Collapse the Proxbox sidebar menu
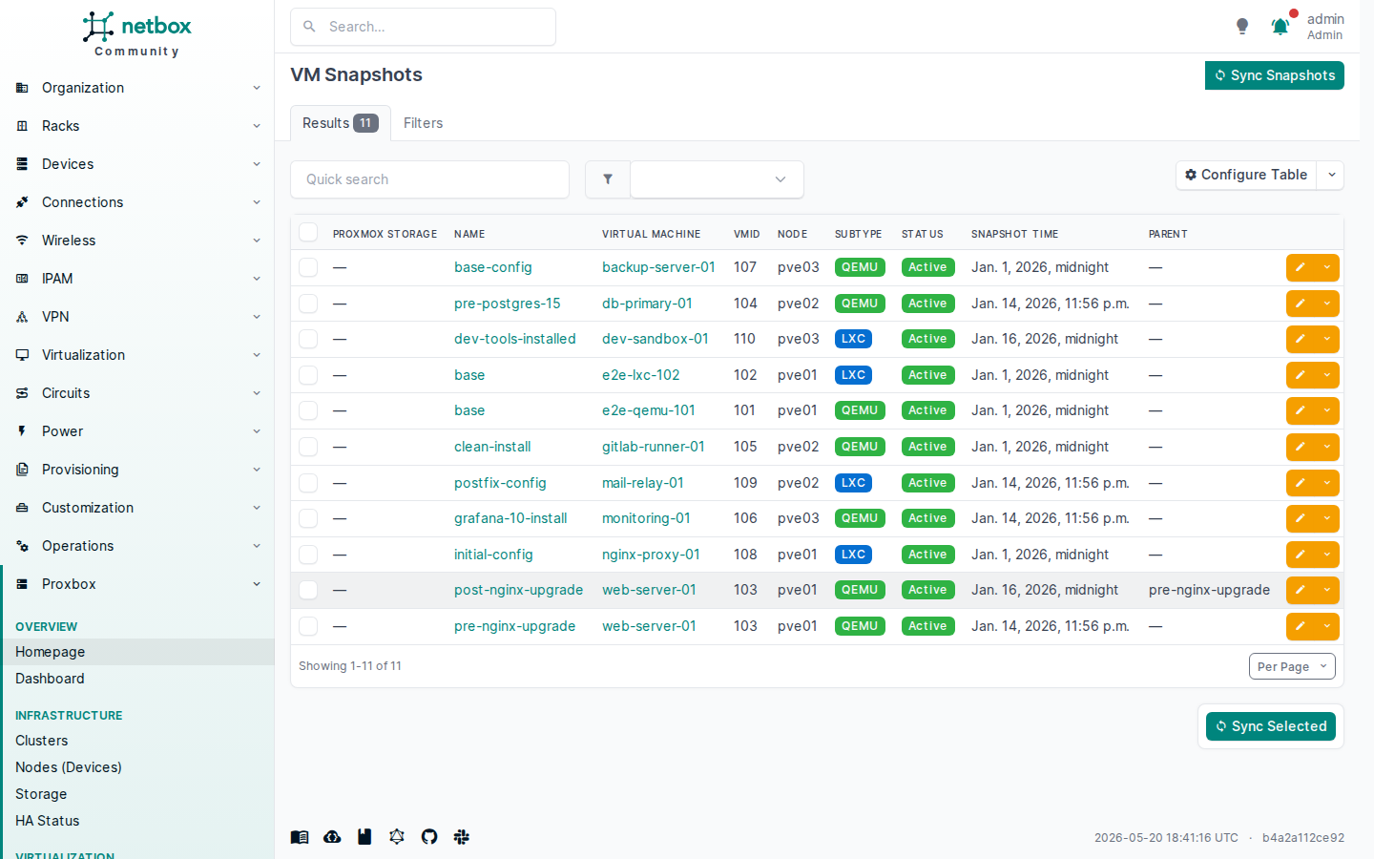The width and height of the screenshot is (1374, 859). pos(137,584)
